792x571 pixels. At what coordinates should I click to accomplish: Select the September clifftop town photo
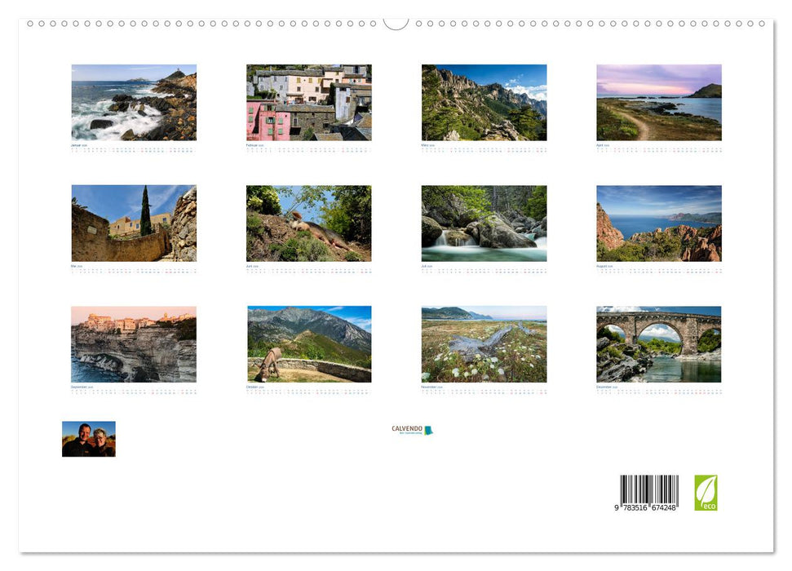tap(134, 343)
